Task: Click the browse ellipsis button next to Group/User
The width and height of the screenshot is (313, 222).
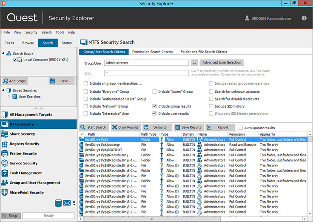Action: point(194,63)
